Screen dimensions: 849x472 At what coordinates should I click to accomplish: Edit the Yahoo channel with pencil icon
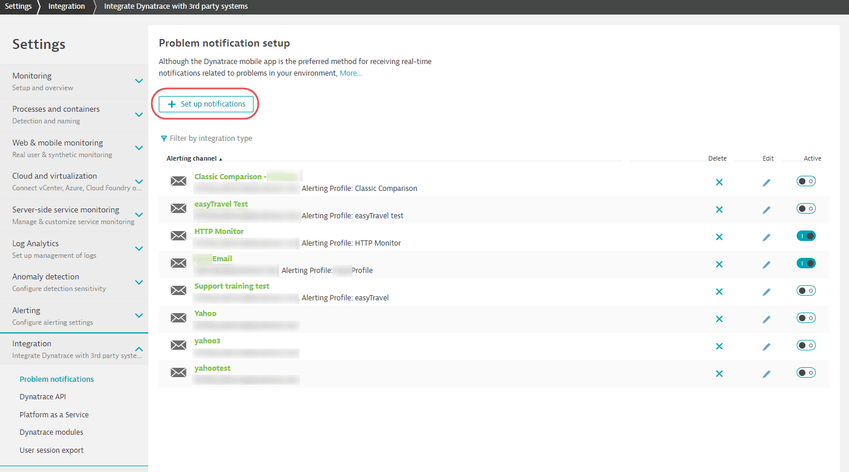tap(766, 320)
